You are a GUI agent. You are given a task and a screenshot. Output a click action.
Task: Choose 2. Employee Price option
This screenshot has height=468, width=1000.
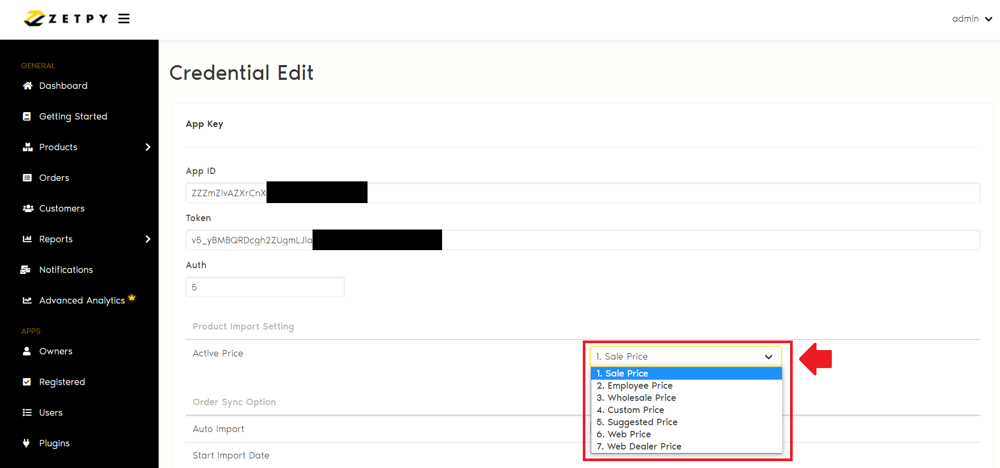(686, 386)
